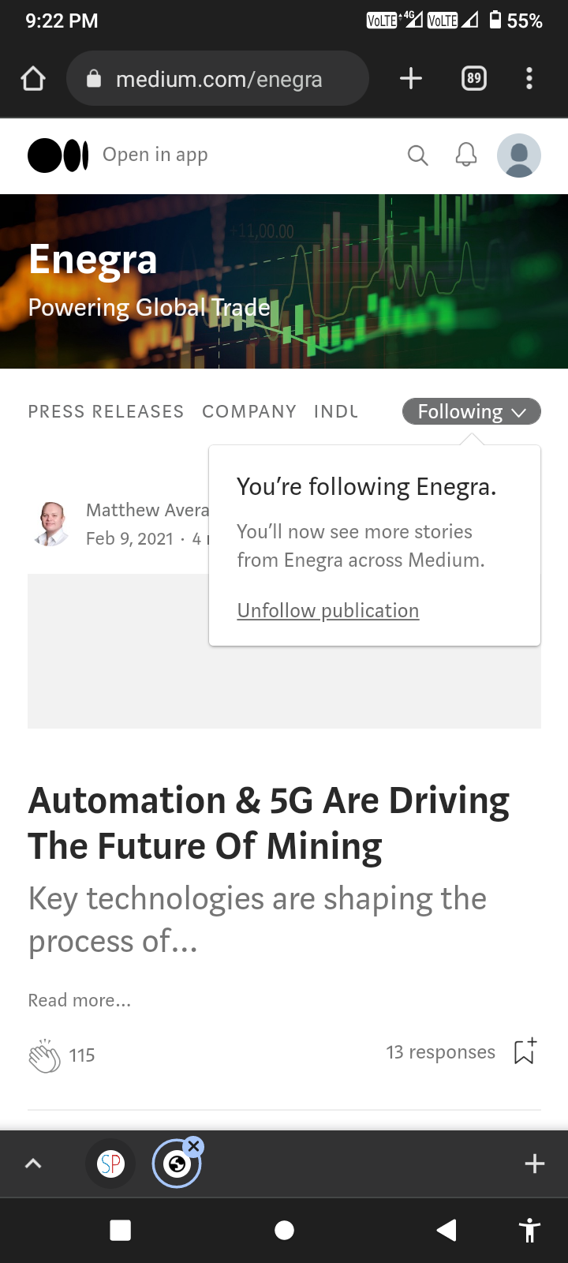
Task: Click the address bar showing medium.com/enegra
Action: pyautogui.click(x=218, y=78)
